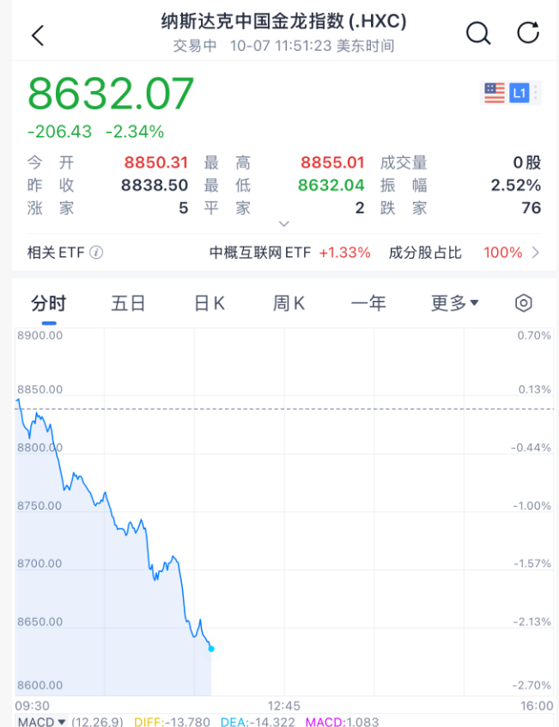Open the search magnifier icon
The height and width of the screenshot is (727, 559).
tap(477, 34)
